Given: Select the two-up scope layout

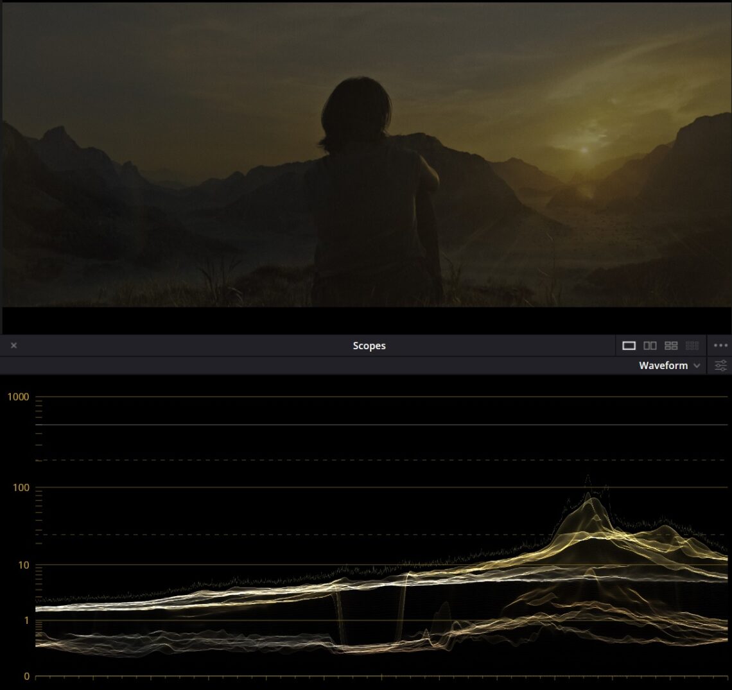Looking at the screenshot, I should (650, 345).
